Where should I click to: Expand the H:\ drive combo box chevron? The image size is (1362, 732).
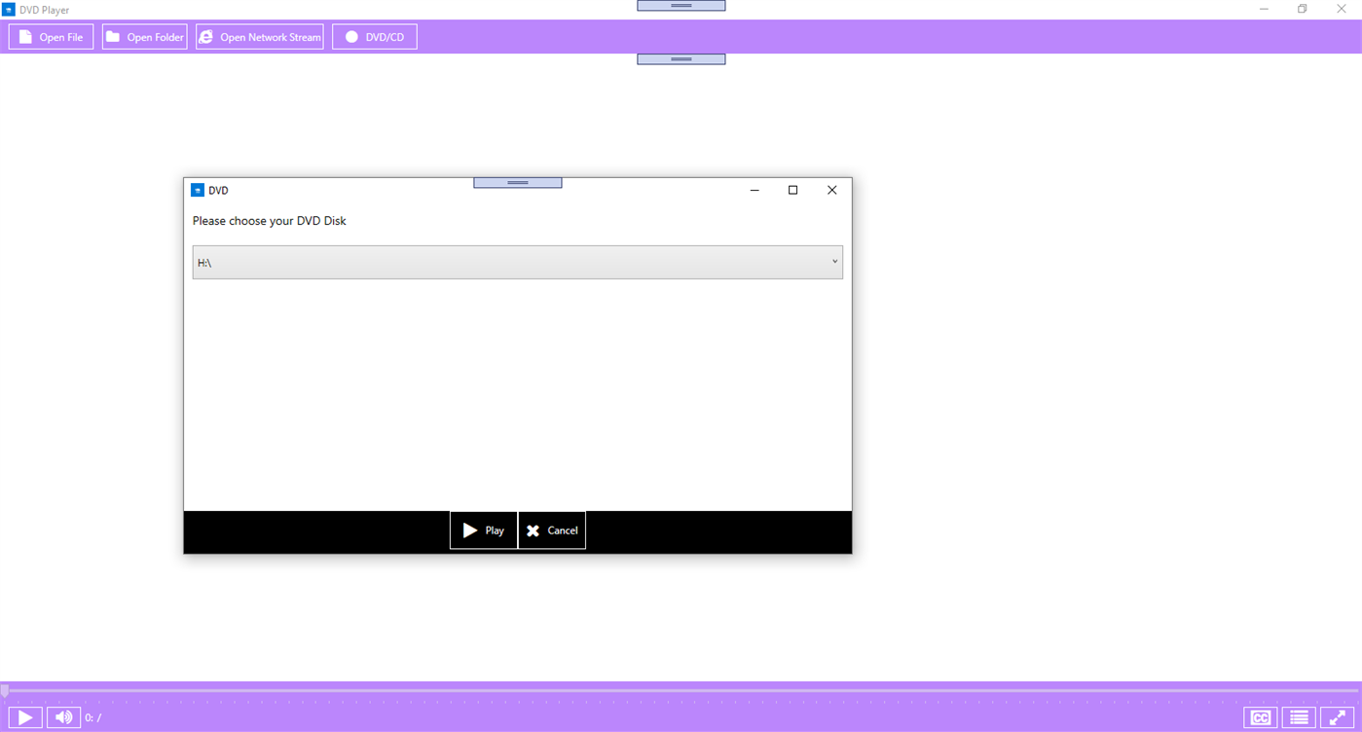834,262
